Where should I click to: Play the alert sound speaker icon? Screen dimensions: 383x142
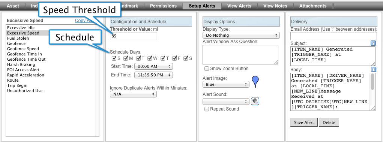coord(255,101)
